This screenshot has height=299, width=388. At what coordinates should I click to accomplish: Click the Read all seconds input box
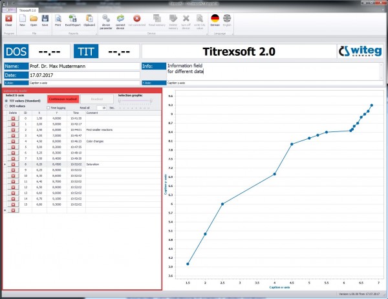102,108
